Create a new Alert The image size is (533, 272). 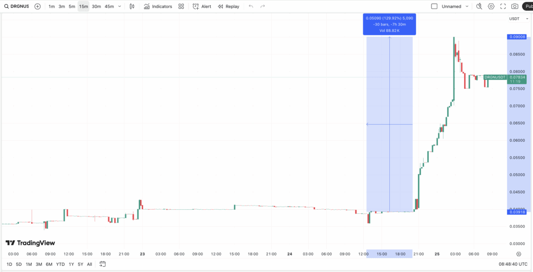202,6
